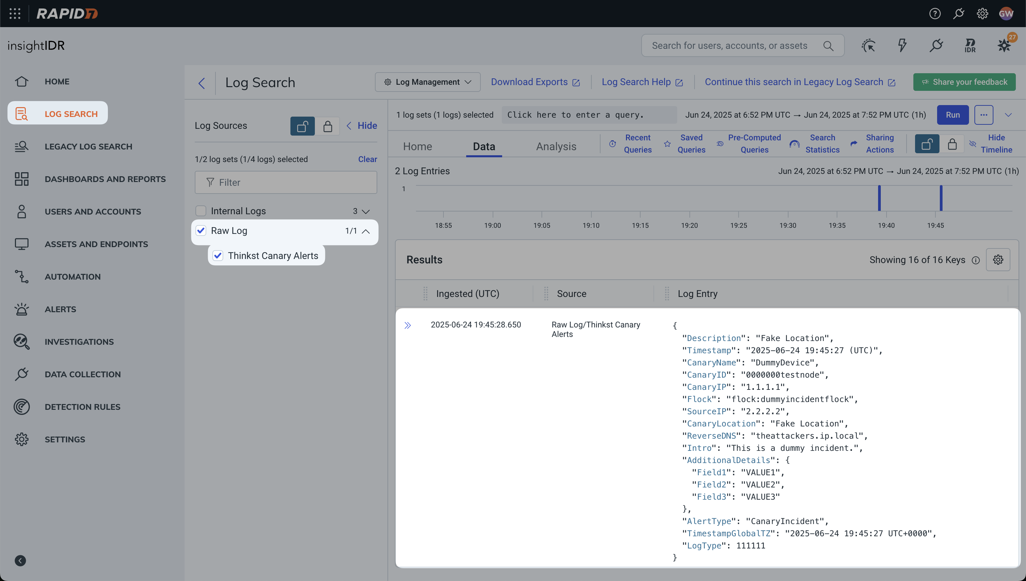Switch to the Analysis tab

point(556,146)
